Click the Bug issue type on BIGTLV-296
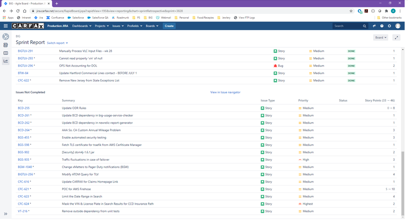Screen dimensions: 408x221 pos(279,66)
